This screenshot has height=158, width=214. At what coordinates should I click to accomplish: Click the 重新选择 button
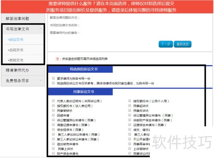183,44
